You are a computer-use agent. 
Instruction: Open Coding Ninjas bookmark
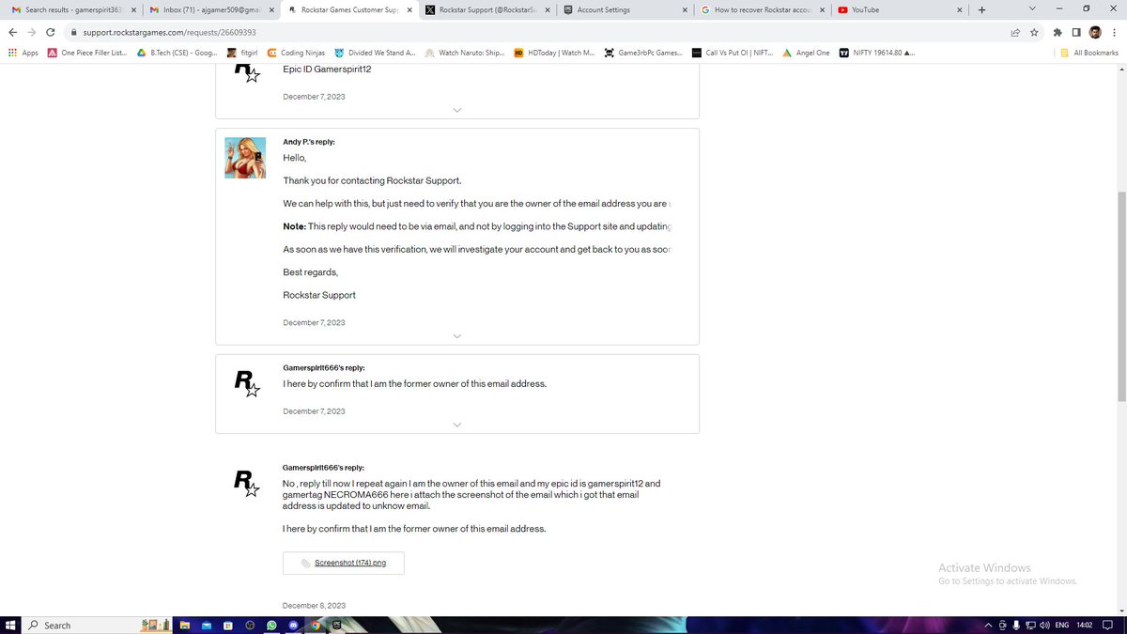(297, 53)
